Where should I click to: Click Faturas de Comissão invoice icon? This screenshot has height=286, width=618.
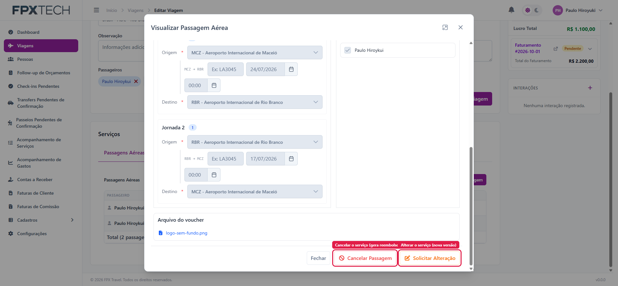pos(11,207)
